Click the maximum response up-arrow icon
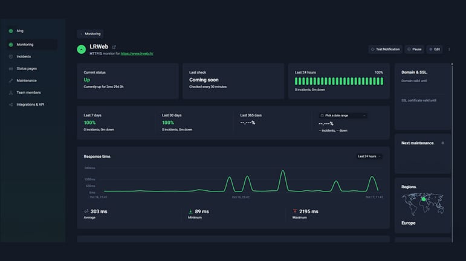Screen dimensions: 466x261 pyautogui.click(x=295, y=211)
